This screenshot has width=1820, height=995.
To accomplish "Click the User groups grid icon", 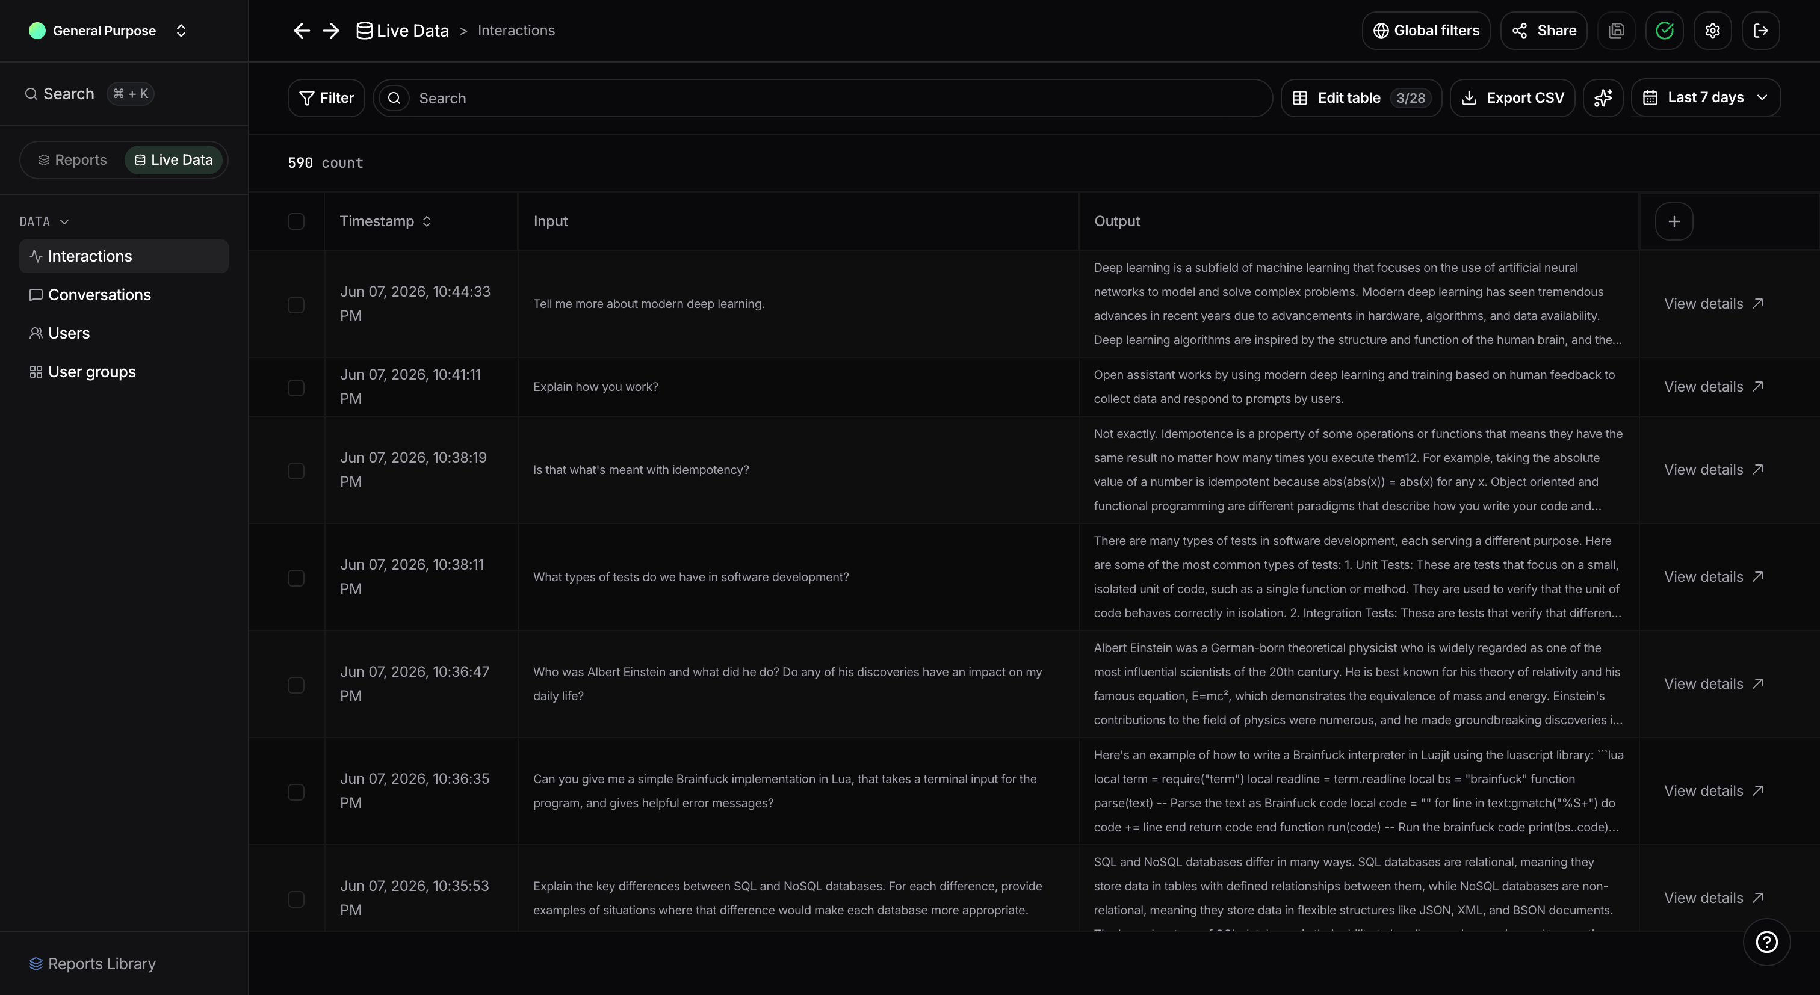I will (36, 371).
